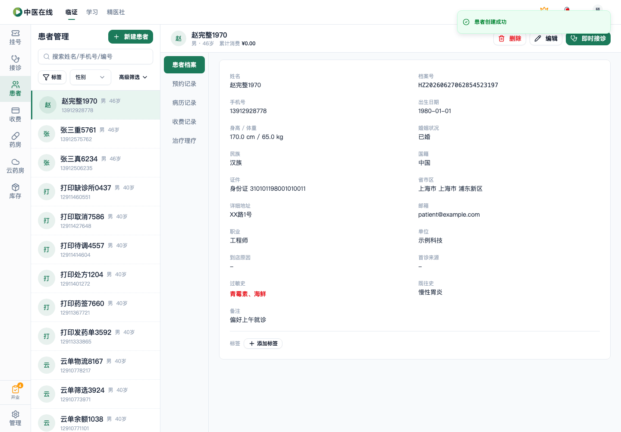Open 云药房 cloud pharmacy in sidebar

15,166
